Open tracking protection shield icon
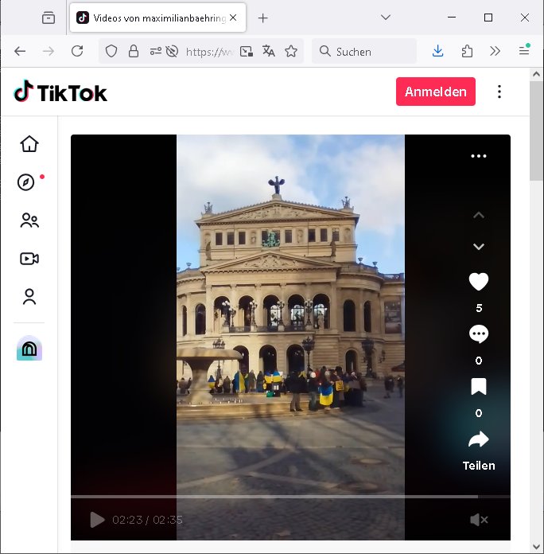The height and width of the screenshot is (554, 544). click(111, 51)
